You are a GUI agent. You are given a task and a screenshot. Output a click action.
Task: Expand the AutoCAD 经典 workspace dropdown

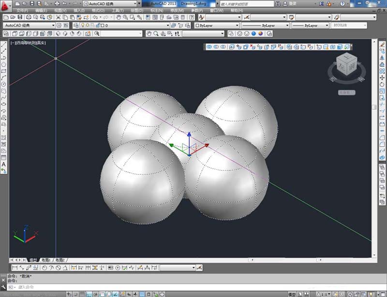pyautogui.click(x=29, y=25)
